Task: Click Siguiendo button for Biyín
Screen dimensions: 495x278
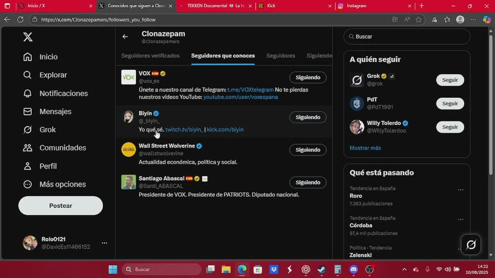Action: (308, 117)
